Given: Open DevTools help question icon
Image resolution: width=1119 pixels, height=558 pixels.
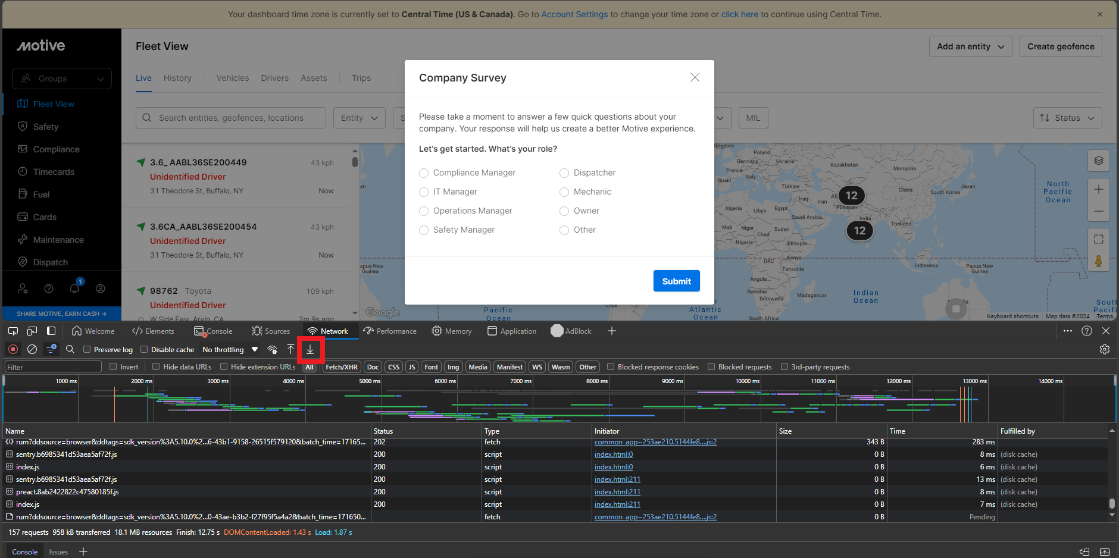Looking at the screenshot, I should click(x=1087, y=331).
